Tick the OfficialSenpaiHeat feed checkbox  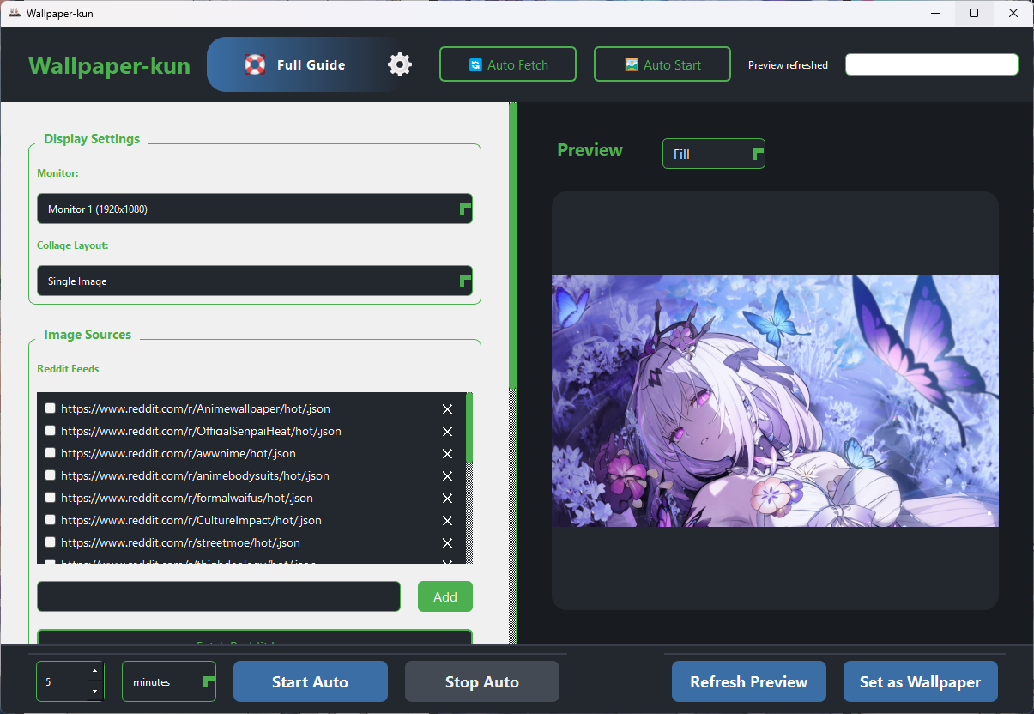click(51, 431)
